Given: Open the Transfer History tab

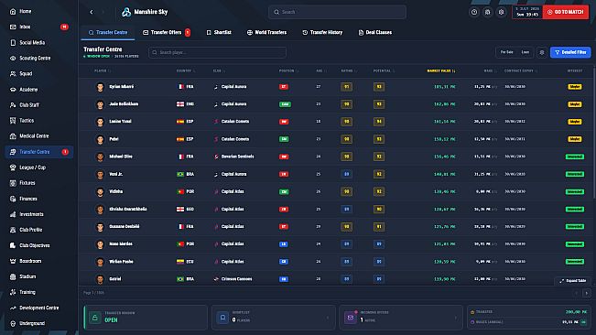Looking at the screenshot, I should (322, 33).
